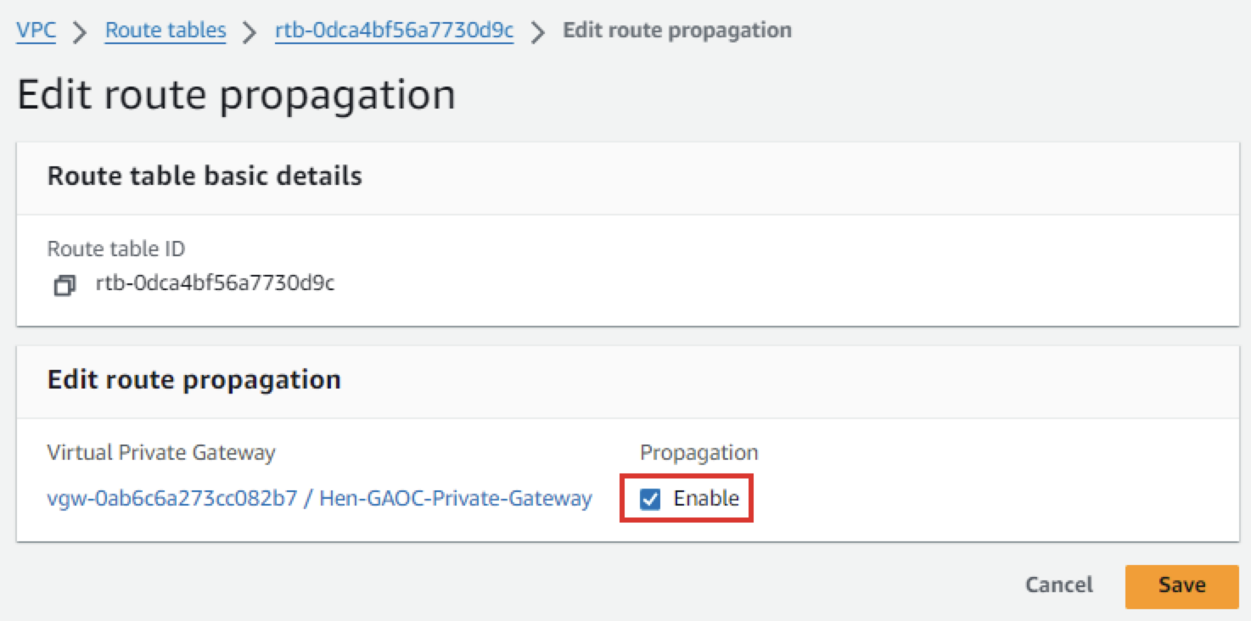The image size is (1251, 621).
Task: Click the "Route table basic details" panel header
Action: (x=205, y=176)
